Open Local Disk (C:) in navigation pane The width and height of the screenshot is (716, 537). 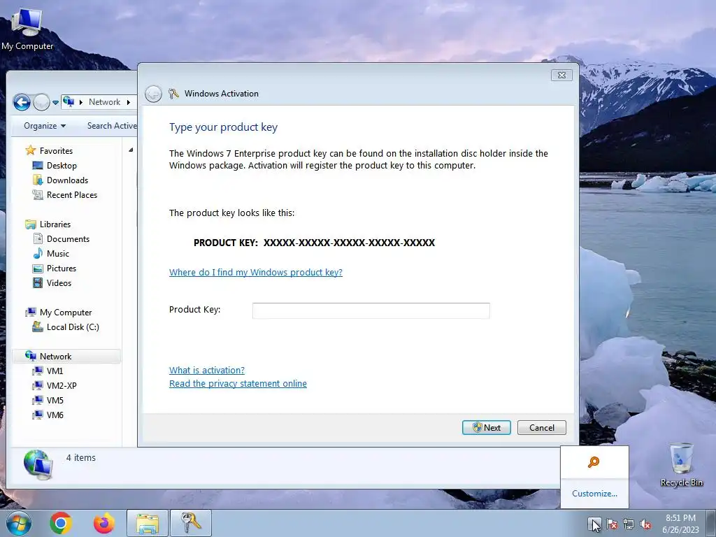pos(73,327)
